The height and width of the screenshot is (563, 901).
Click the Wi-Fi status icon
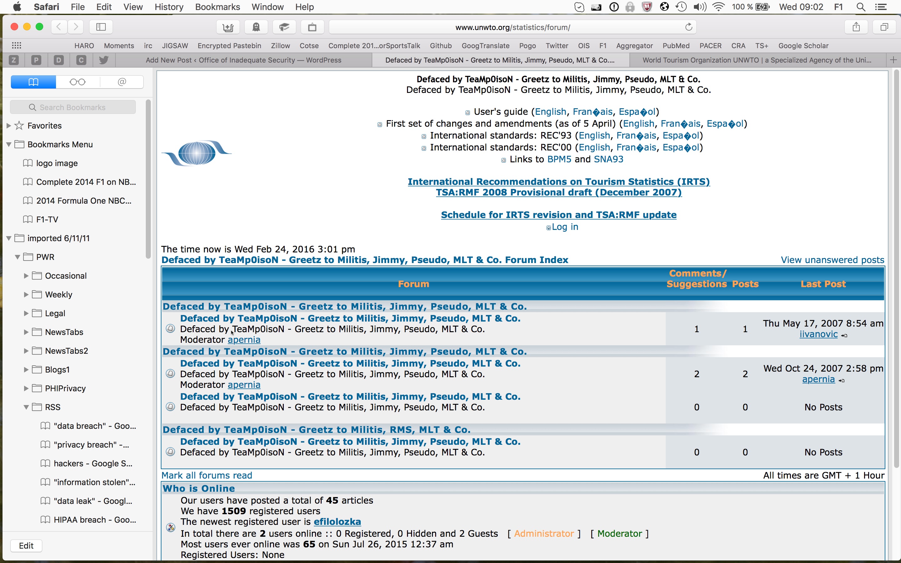coord(718,7)
